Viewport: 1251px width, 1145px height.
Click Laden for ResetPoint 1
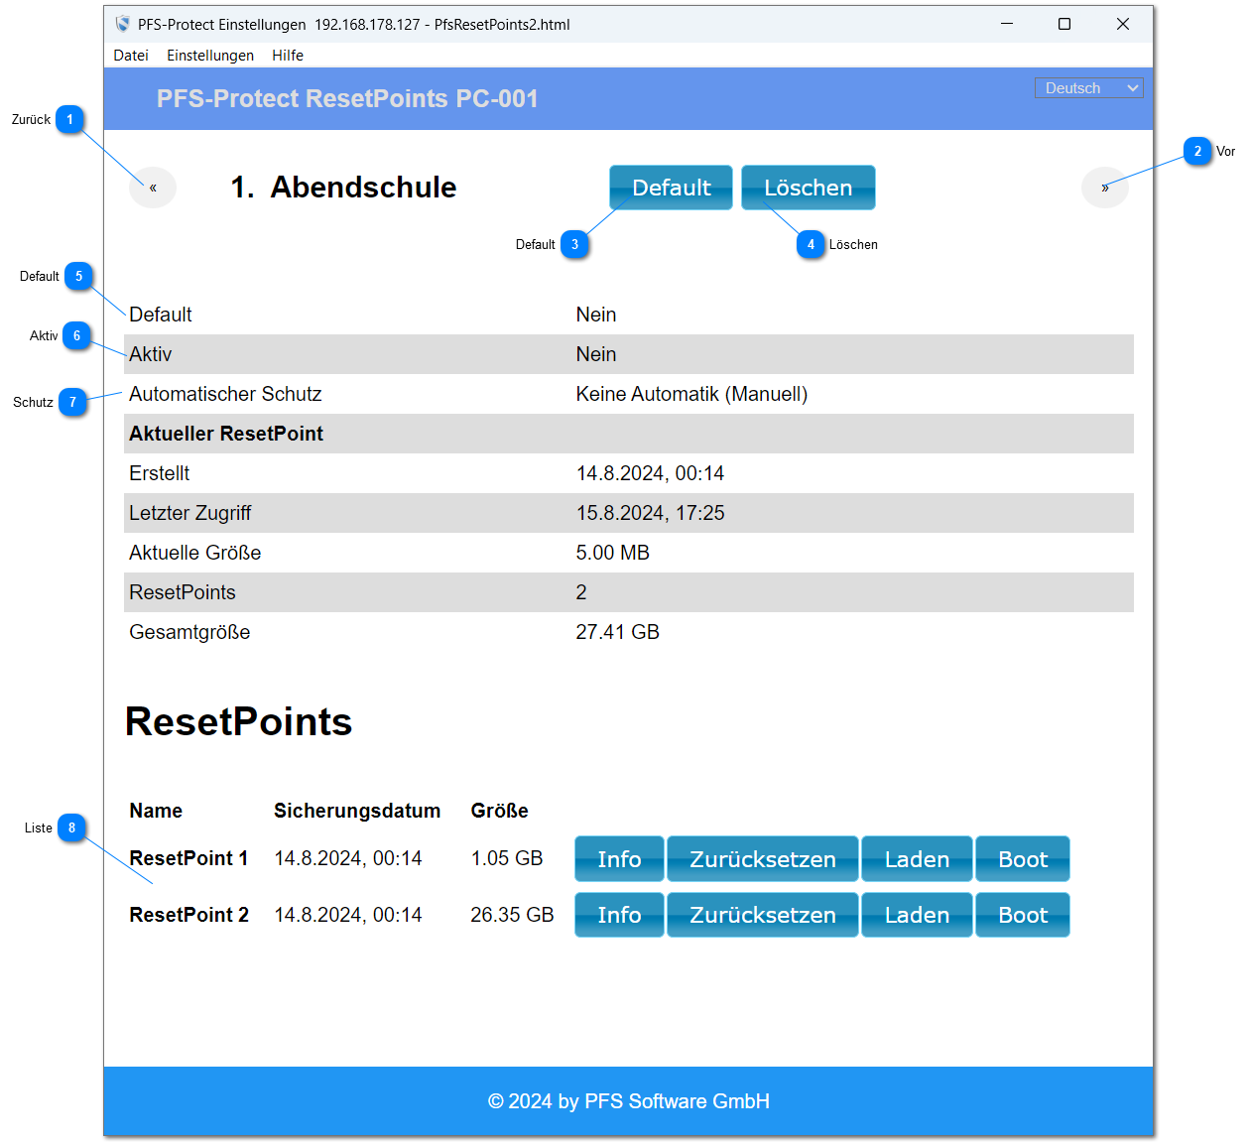pos(917,859)
